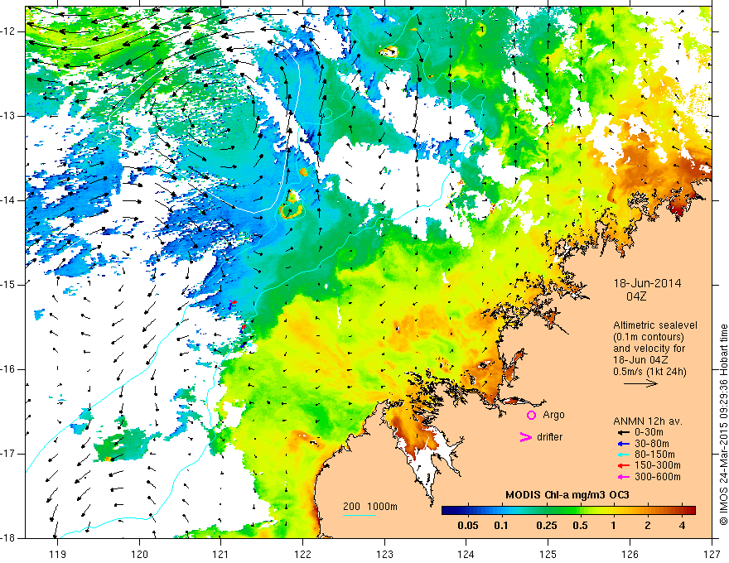Click the "0.5m/s (1kt 24h)" text
This screenshot has width=729, height=563.
(649, 371)
